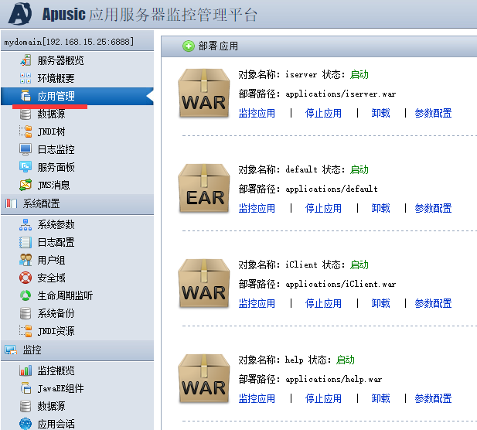Click 卸载 for iserver
The width and height of the screenshot is (477, 430).
coord(380,113)
